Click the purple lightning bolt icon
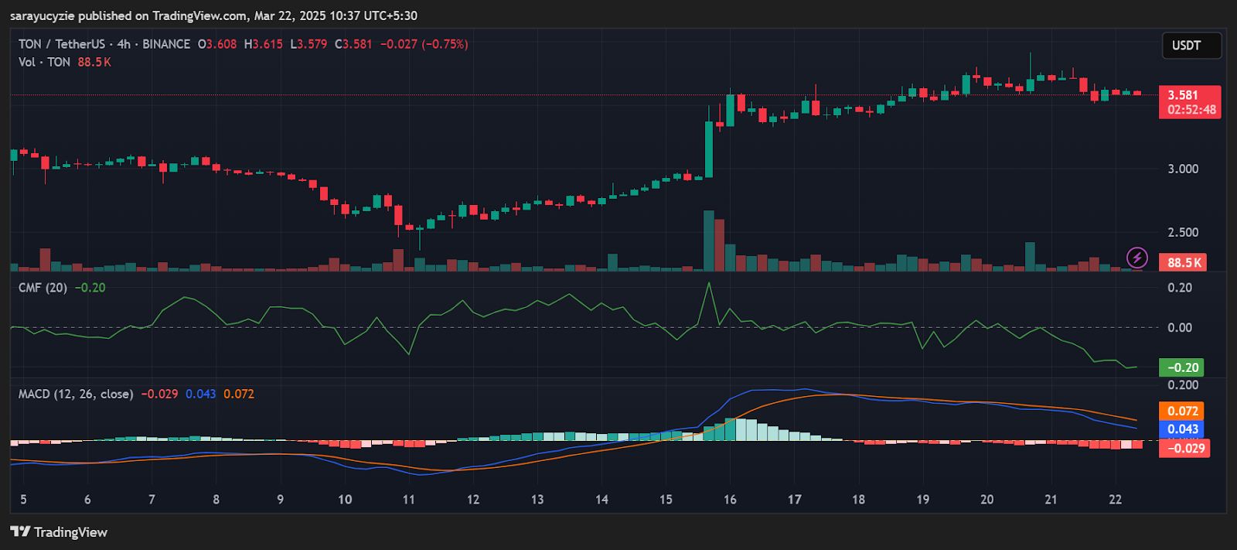This screenshot has width=1237, height=550. pos(1136,257)
